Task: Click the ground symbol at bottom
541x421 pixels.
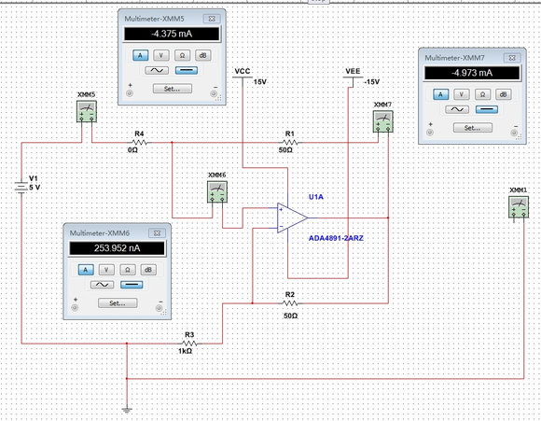Action: (x=127, y=411)
